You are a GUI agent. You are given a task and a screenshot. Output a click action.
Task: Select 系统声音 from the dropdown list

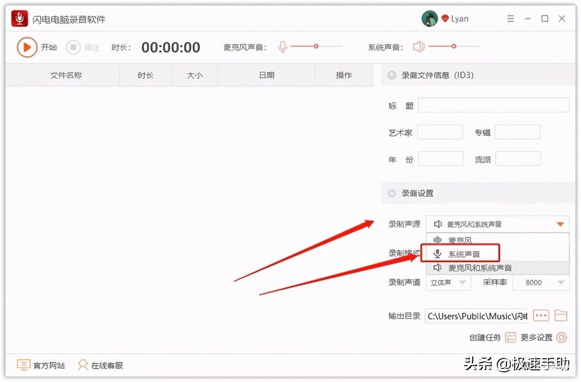pos(463,254)
